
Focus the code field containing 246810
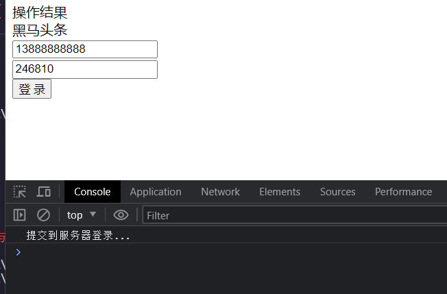coord(85,69)
